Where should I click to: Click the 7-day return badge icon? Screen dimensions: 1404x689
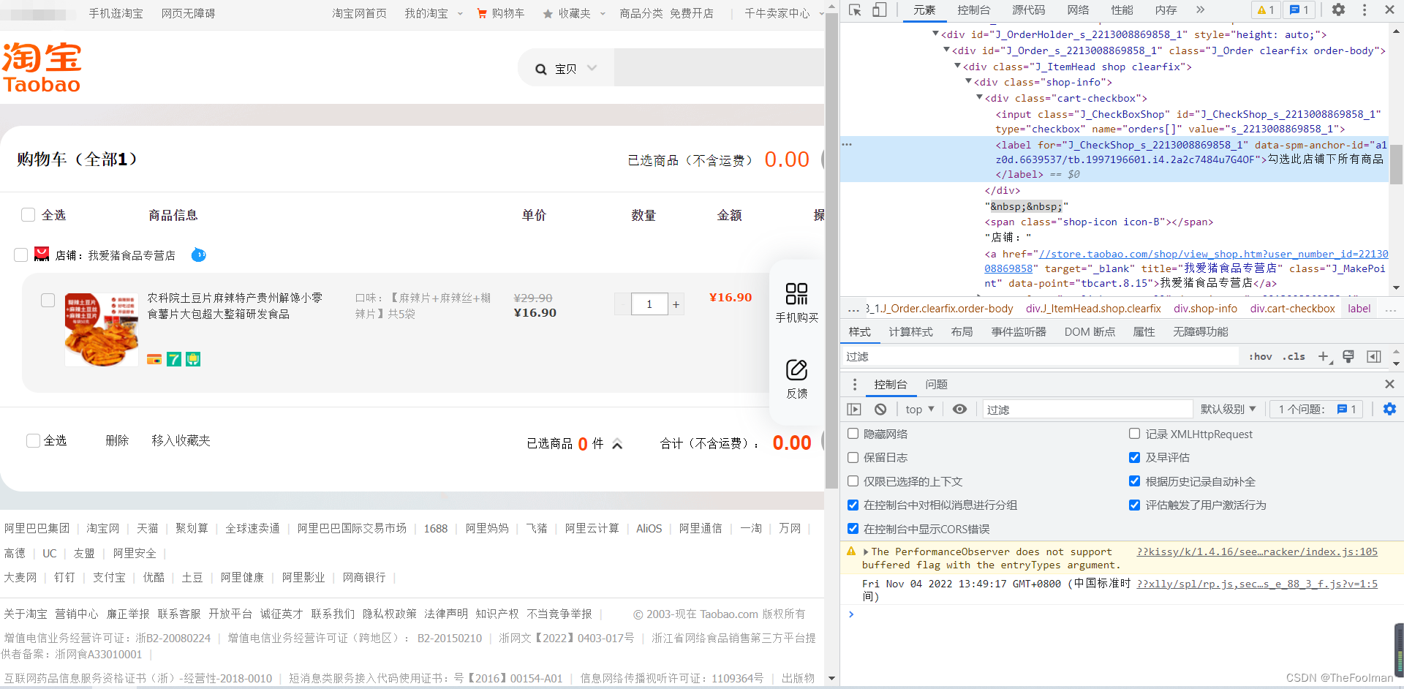[174, 359]
